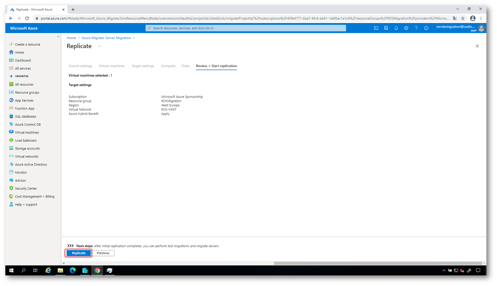Reload the page in the browser
The height and width of the screenshot is (286, 497).
coord(27,18)
